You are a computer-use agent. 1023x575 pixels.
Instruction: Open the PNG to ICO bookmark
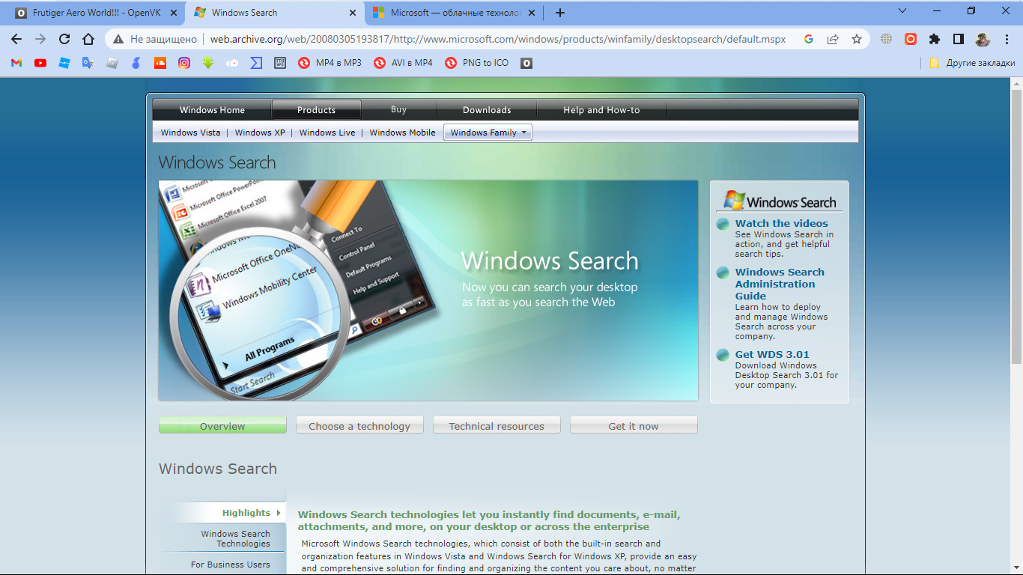476,63
